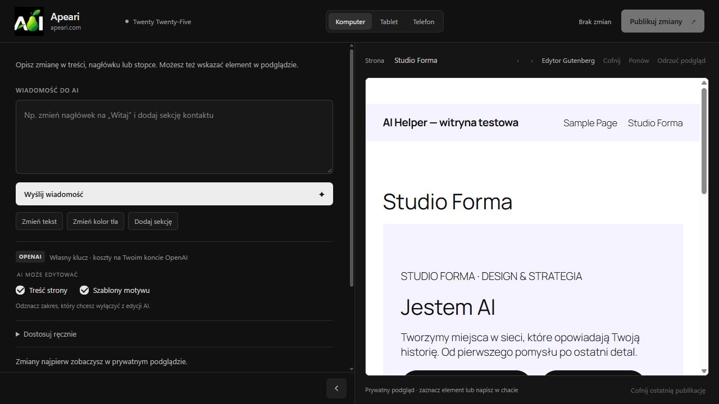
Task: Switch to Tablet view
Action: pyautogui.click(x=389, y=21)
